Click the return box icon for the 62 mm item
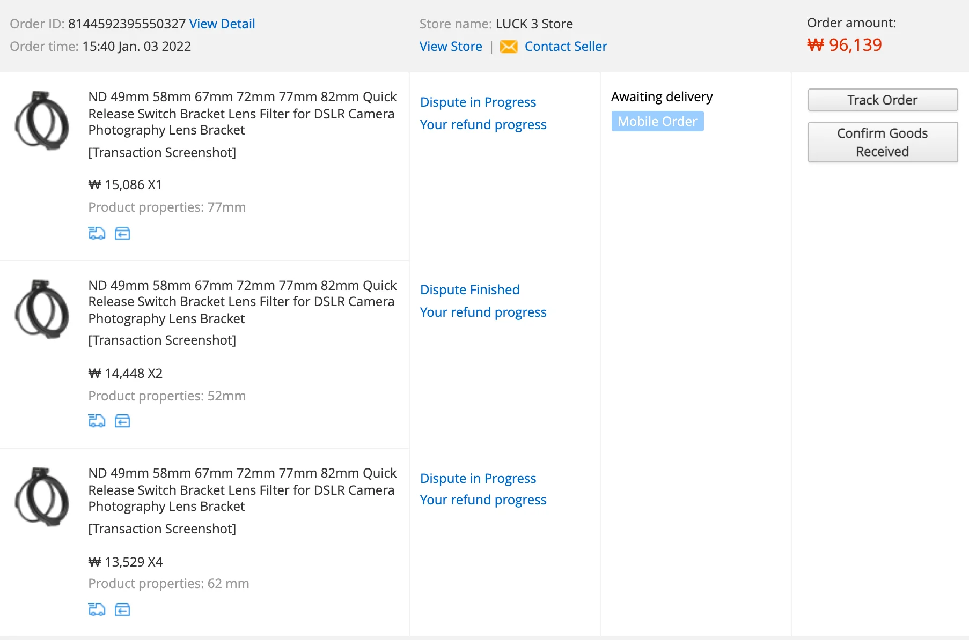The image size is (969, 640). 122,609
